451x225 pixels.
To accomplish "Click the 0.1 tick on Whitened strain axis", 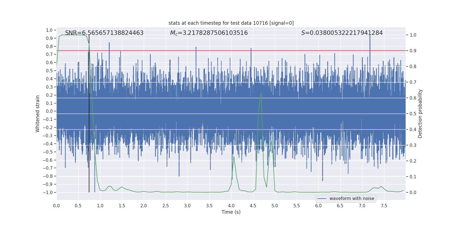I will [49, 103].
